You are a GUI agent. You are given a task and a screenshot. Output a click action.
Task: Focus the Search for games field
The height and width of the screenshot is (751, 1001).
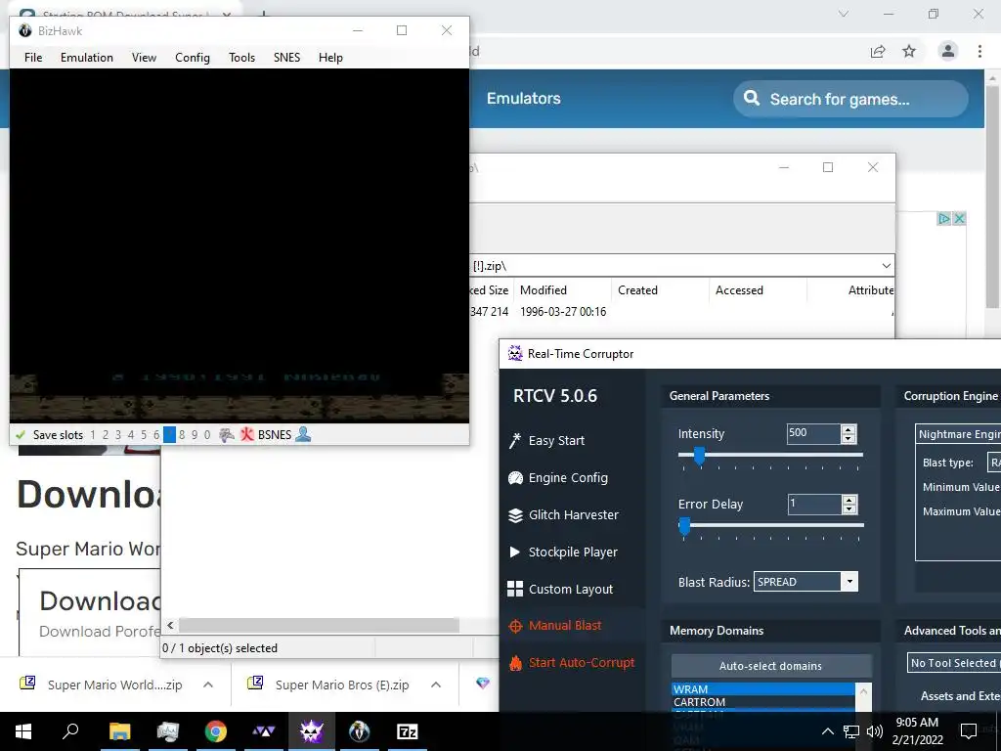pos(850,99)
